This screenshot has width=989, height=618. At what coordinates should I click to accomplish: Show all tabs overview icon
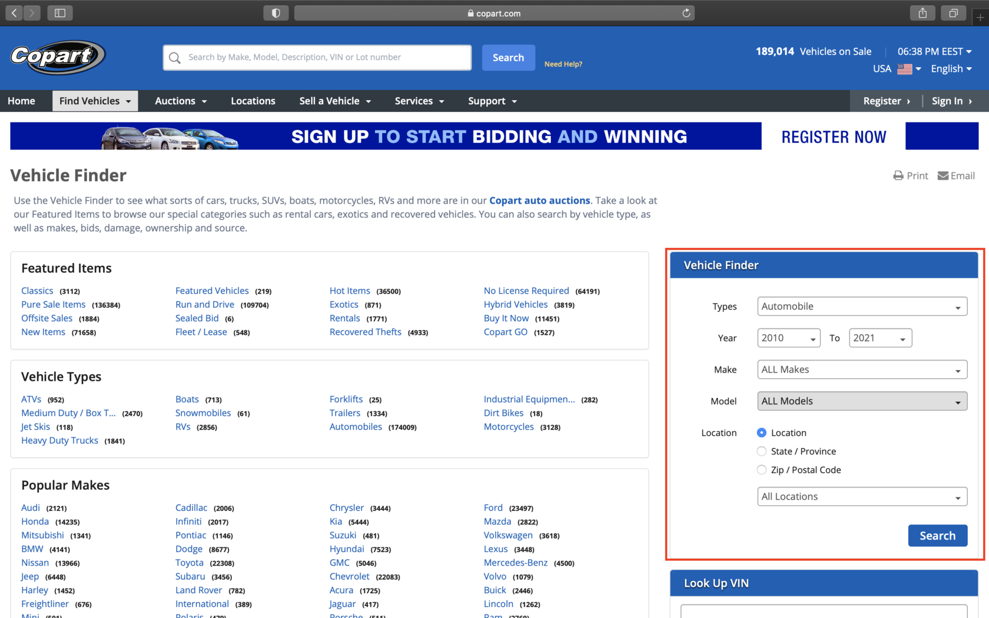[x=953, y=13]
